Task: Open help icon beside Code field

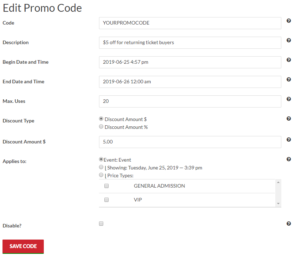Action: pyautogui.click(x=288, y=21)
